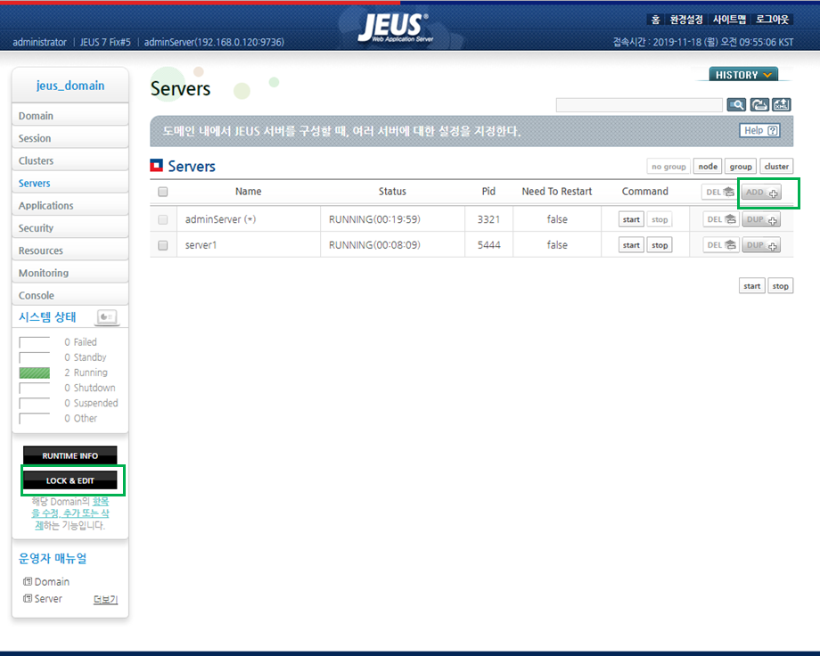Click the jeus_domain title
The width and height of the screenshot is (820, 656).
[70, 86]
